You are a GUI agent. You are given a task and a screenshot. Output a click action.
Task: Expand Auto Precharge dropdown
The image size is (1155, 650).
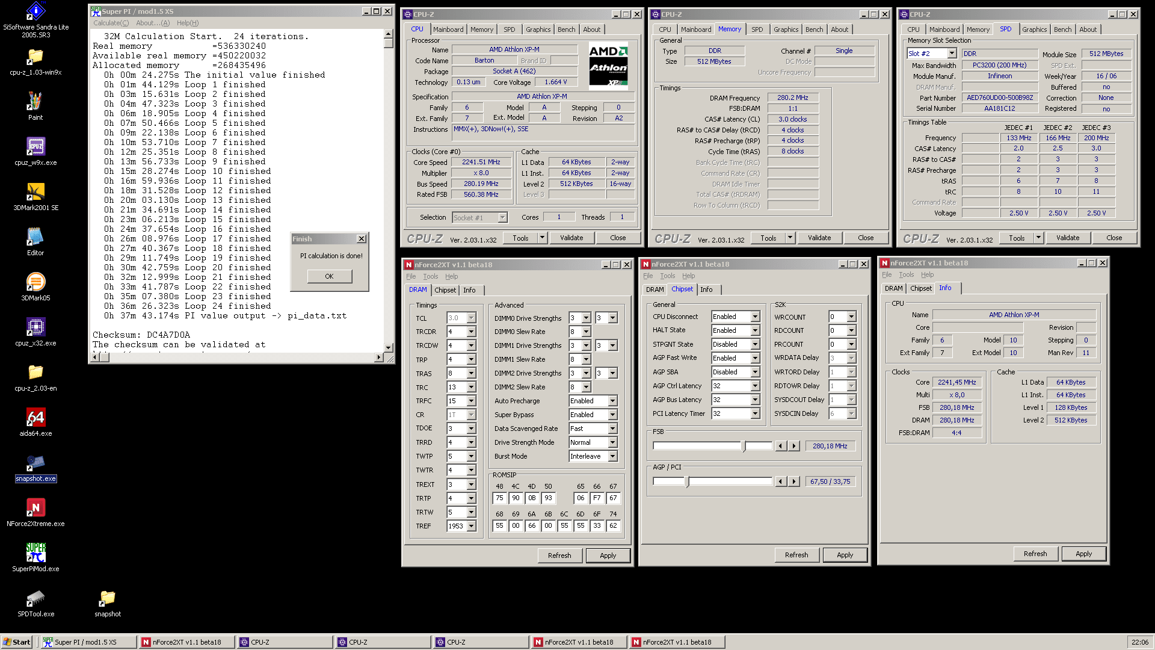(612, 401)
